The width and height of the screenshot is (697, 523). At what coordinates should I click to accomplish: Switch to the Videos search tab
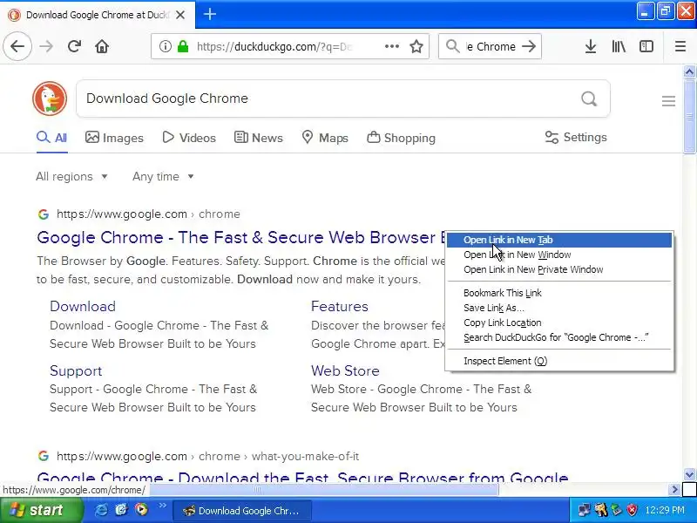coord(189,138)
